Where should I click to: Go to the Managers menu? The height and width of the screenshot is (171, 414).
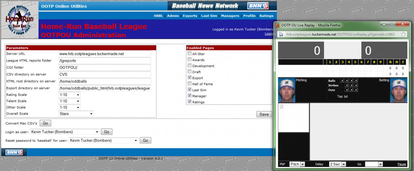[230, 16]
